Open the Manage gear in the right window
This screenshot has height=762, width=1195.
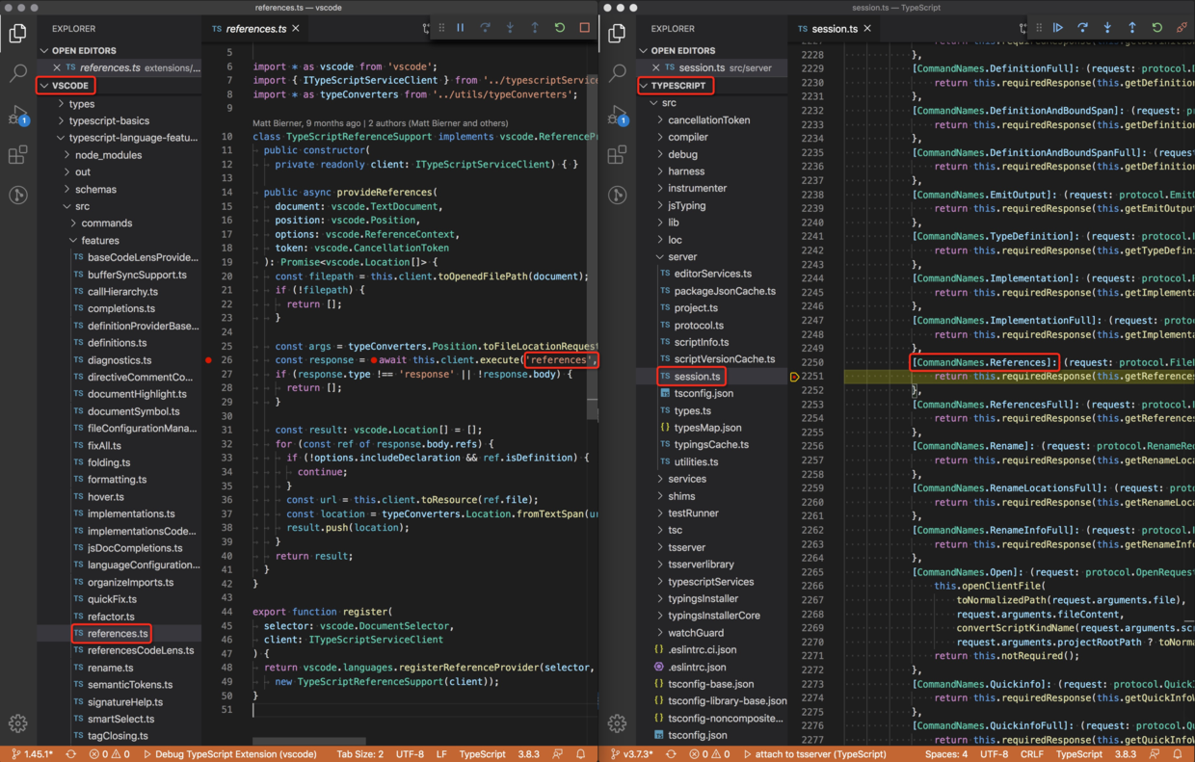click(x=618, y=723)
